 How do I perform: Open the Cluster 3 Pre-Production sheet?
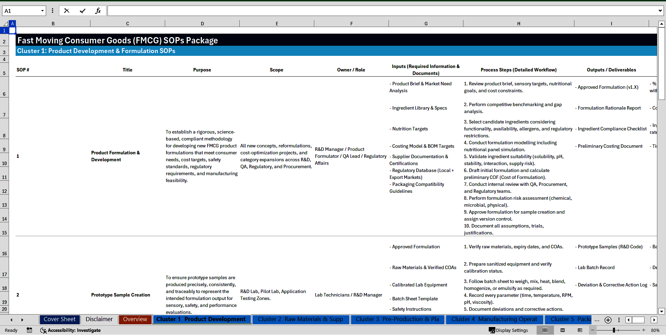click(398, 319)
